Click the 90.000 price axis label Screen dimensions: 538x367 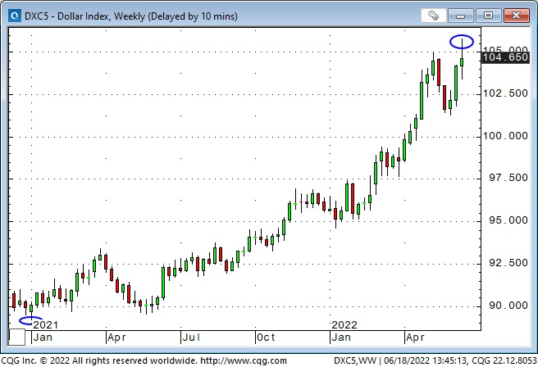pyautogui.click(x=508, y=306)
